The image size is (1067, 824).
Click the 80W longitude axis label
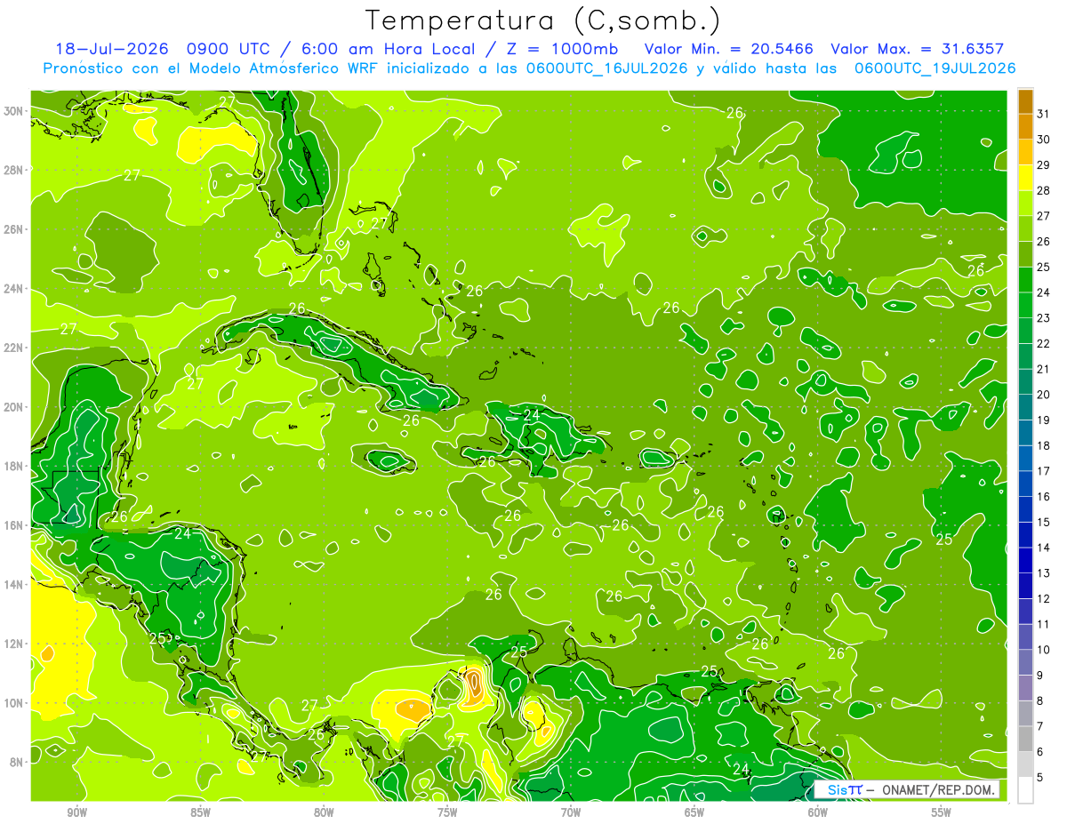pyautogui.click(x=324, y=812)
